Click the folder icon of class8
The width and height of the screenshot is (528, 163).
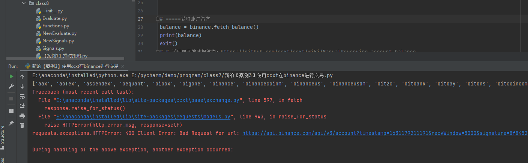31,3
